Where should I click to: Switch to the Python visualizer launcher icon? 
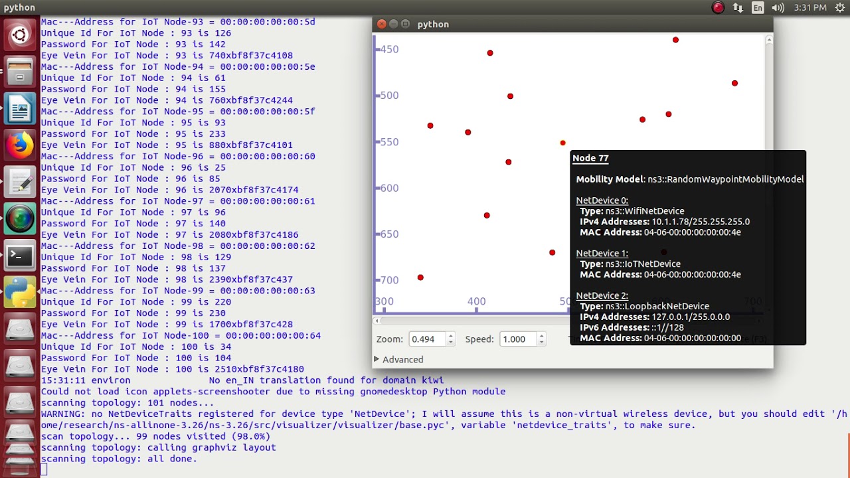20,292
